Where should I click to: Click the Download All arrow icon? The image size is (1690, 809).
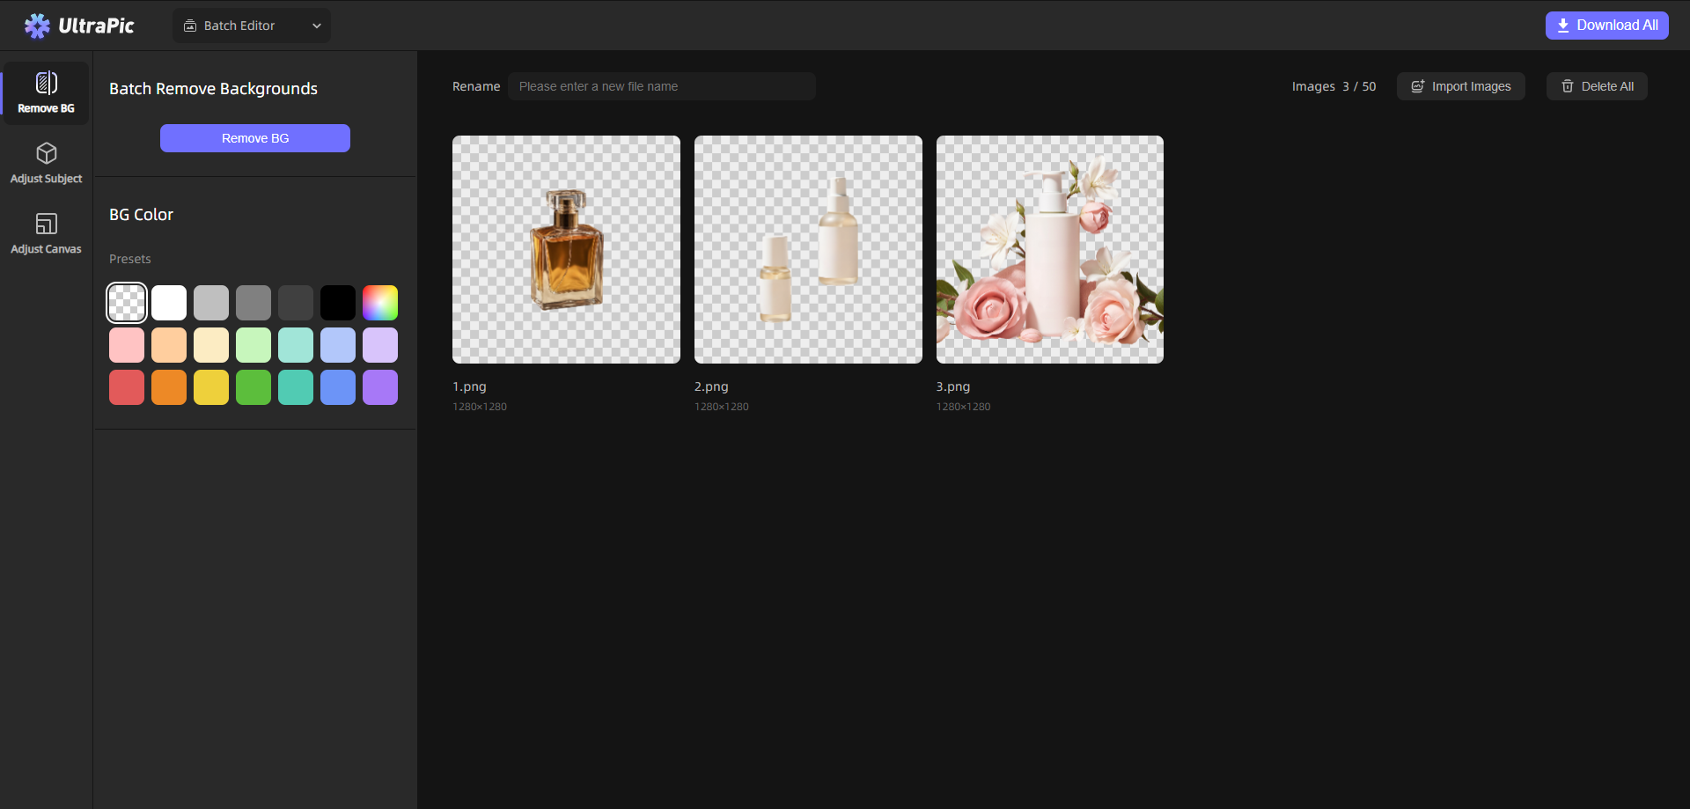coord(1565,25)
